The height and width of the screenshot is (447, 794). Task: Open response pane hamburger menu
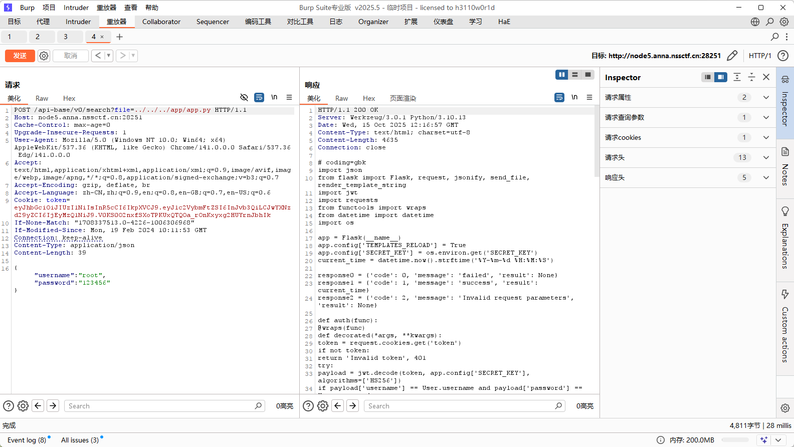pyautogui.click(x=589, y=97)
